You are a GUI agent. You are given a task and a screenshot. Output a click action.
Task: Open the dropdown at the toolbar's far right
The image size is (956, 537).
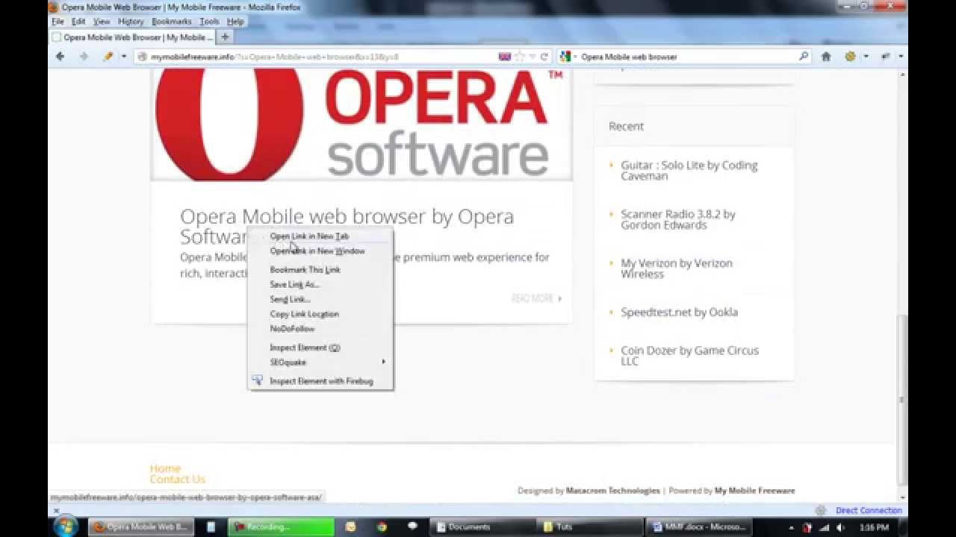click(x=901, y=57)
